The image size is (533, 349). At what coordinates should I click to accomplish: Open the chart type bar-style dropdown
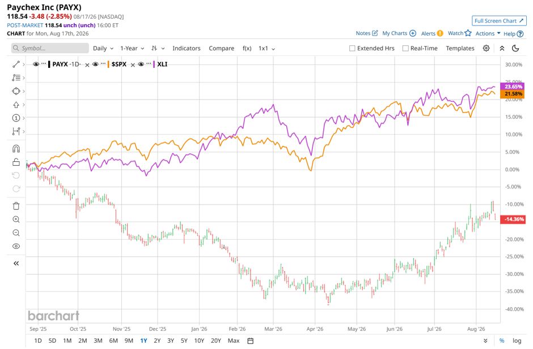[158, 48]
